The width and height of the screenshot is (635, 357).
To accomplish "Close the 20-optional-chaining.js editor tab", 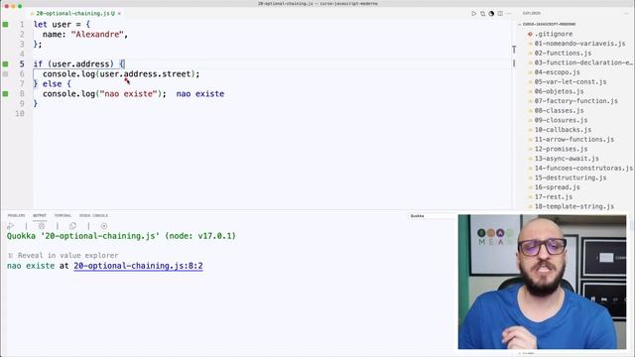I will click(119, 13).
